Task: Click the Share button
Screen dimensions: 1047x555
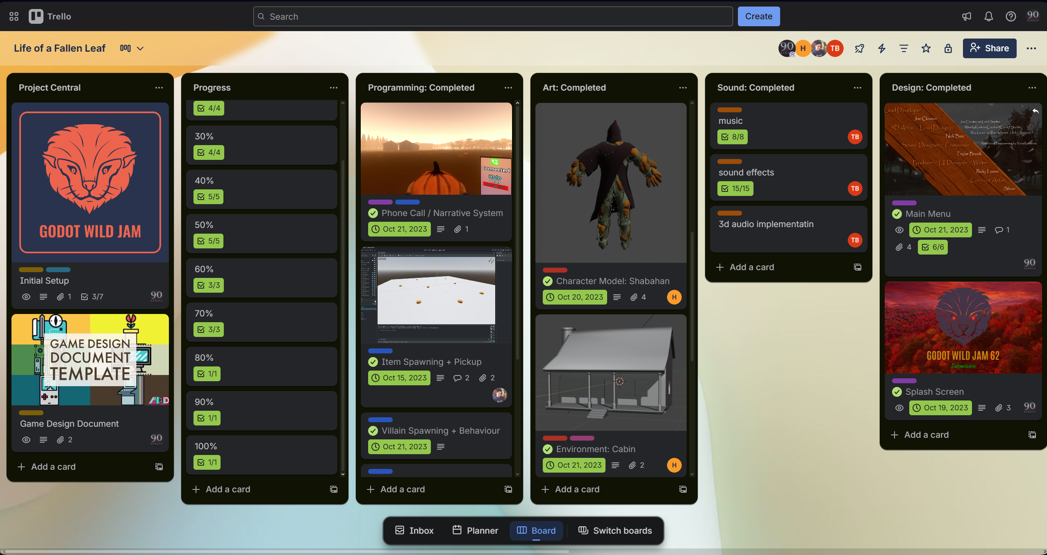Action: click(x=989, y=48)
